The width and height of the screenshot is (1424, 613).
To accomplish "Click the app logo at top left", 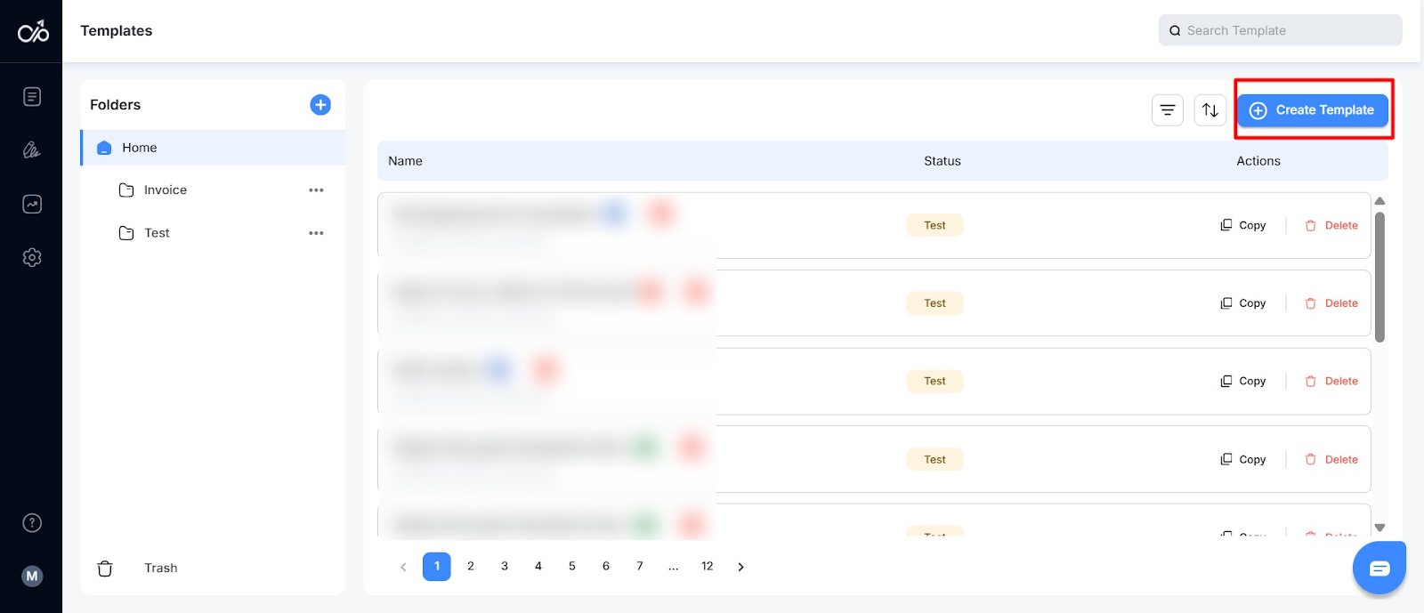I will [31, 29].
